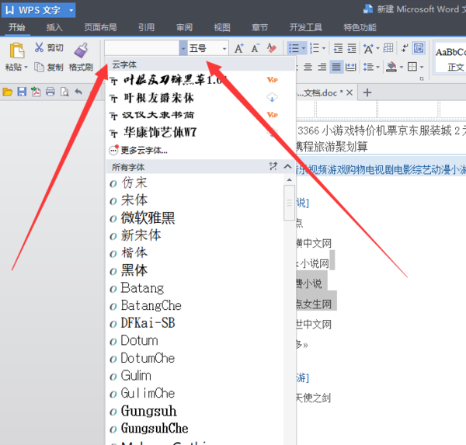This screenshot has height=445, width=466.
Task: Open the paragraph settings dialog launcher
Action: (422, 78)
